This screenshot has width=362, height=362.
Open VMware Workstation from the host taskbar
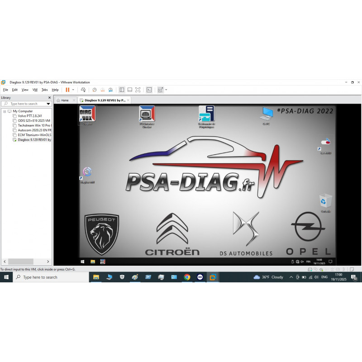click(213, 276)
